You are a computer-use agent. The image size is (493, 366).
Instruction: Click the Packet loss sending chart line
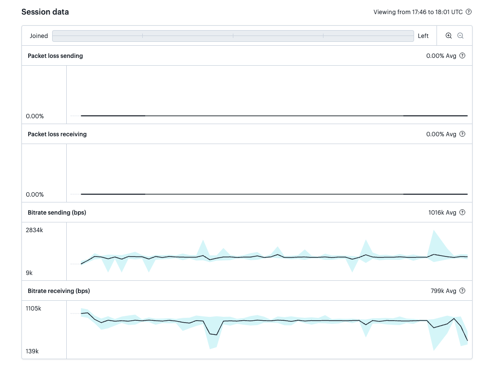[x=274, y=116]
